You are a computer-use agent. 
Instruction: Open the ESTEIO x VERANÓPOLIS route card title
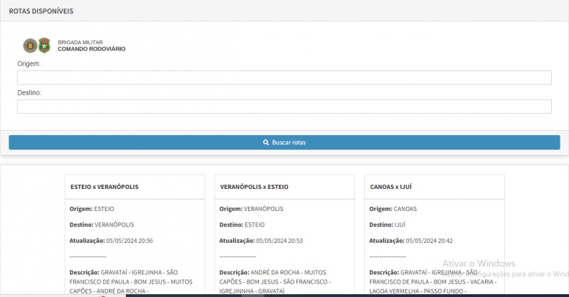pyautogui.click(x=105, y=187)
